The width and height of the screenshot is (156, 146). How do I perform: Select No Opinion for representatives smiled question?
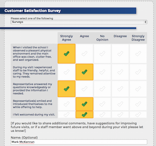(x=102, y=104)
